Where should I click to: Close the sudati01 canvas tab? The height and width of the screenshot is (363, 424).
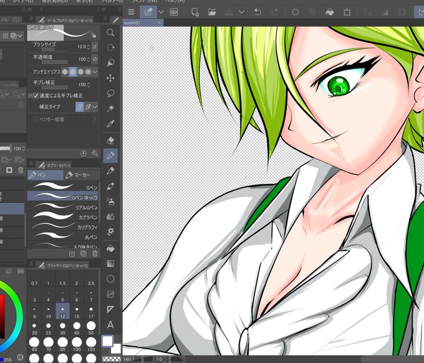pyautogui.click(x=160, y=22)
